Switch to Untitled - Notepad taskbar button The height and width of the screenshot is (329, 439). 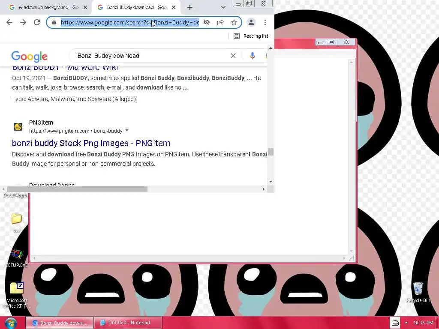click(128, 323)
